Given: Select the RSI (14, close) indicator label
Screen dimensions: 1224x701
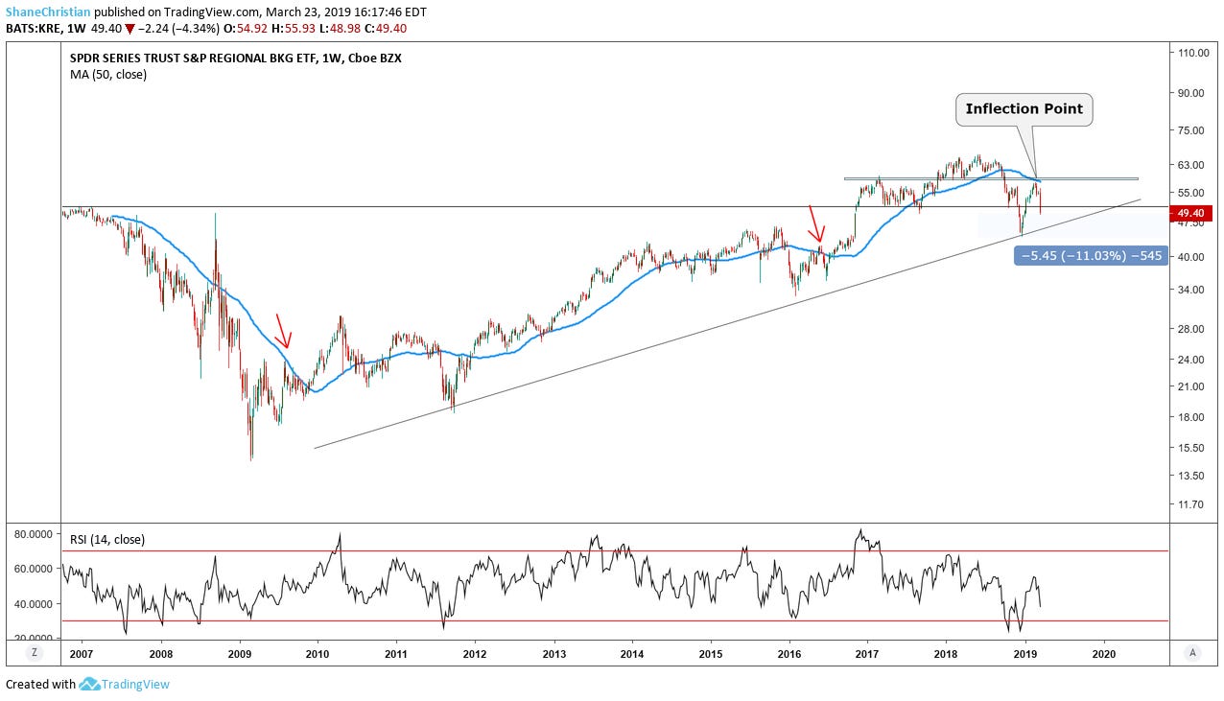Looking at the screenshot, I should click(x=107, y=540).
